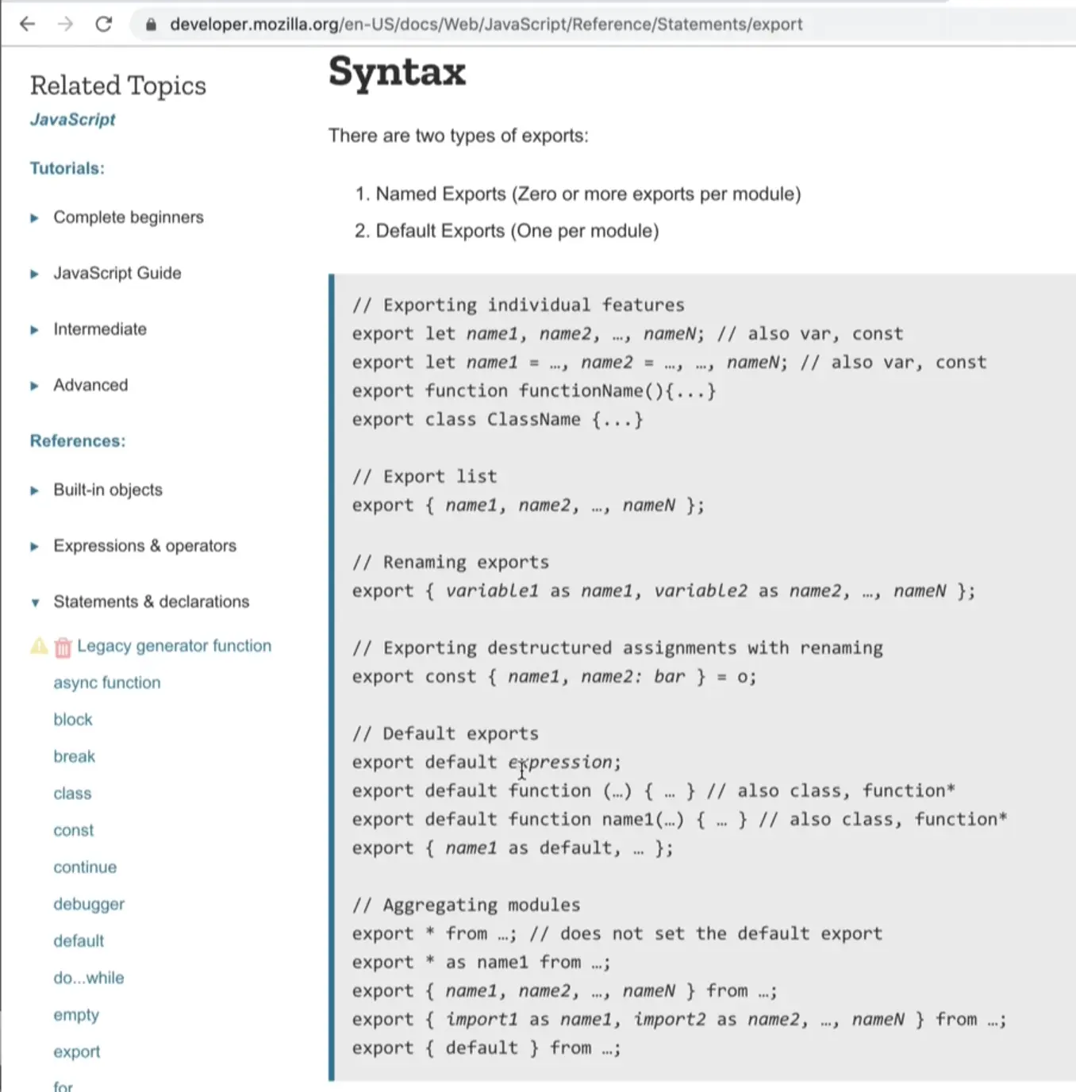1076x1092 pixels.
Task: Open the debugger statement page
Action: pos(89,904)
